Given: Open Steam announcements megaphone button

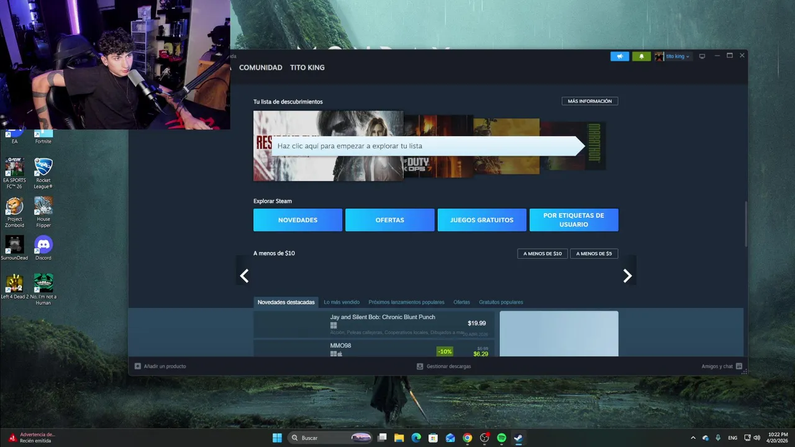Looking at the screenshot, I should pos(619,56).
